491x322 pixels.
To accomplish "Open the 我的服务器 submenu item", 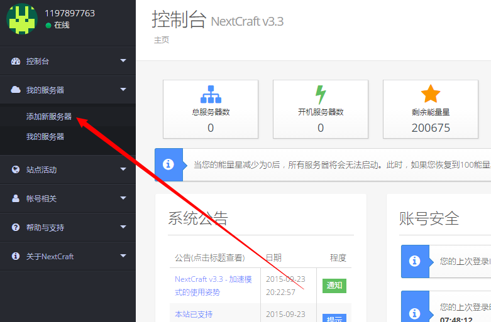I will tap(45, 137).
